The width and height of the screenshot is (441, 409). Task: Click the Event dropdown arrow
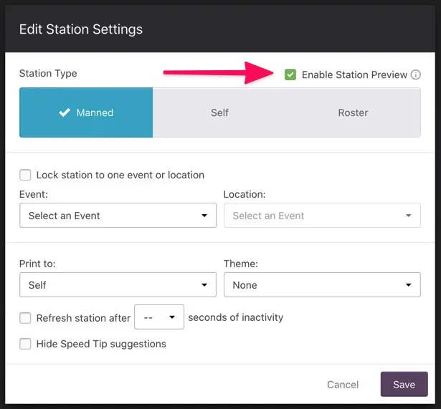(x=204, y=216)
